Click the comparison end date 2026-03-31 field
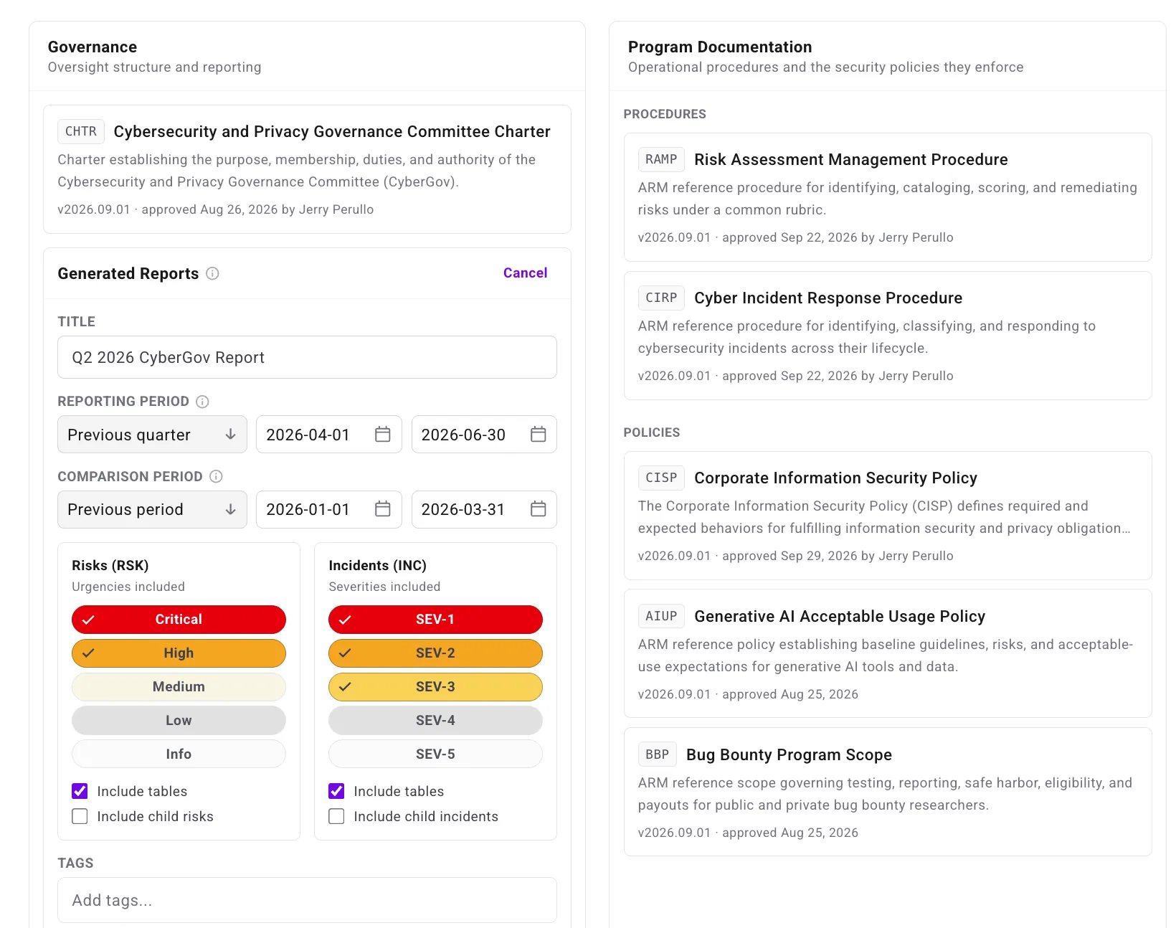 (484, 509)
